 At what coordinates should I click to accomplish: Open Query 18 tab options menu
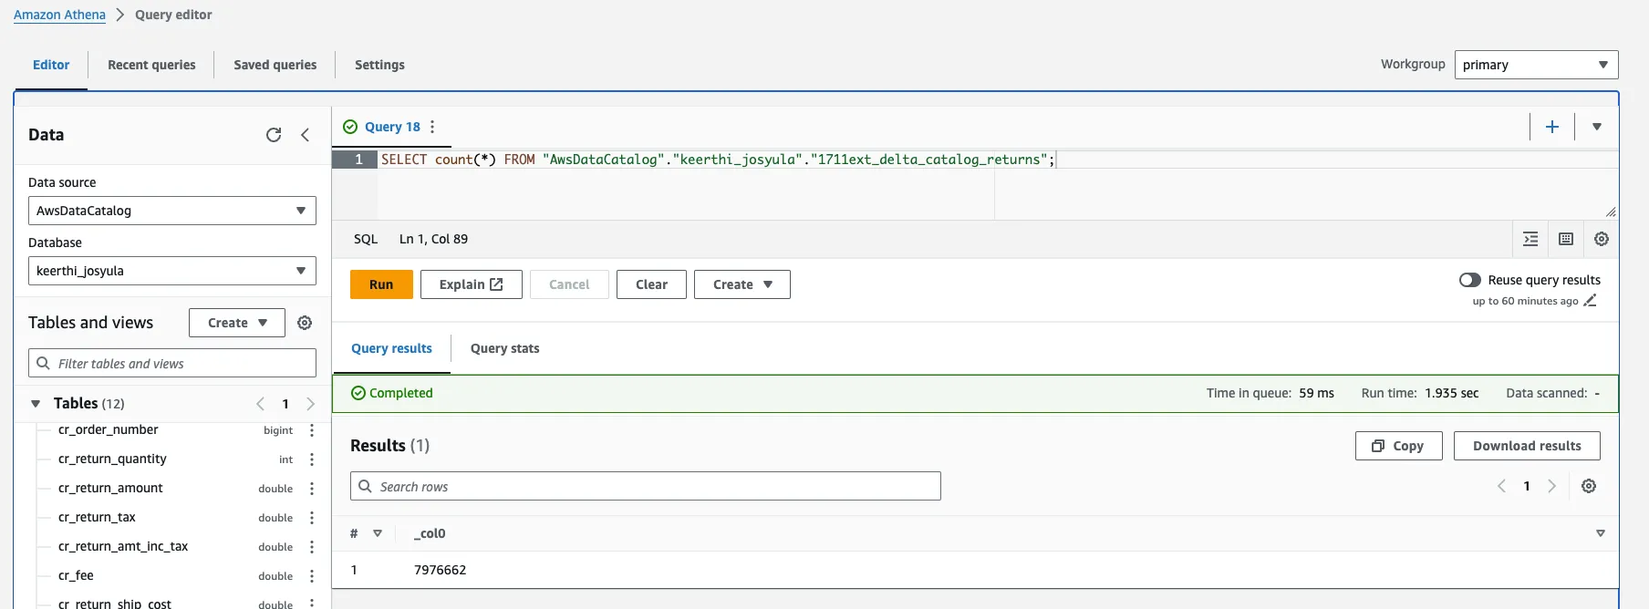tap(432, 127)
